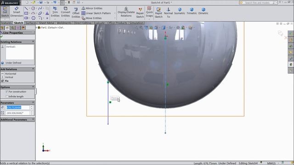Open the Office Products tab
The height and width of the screenshot is (165, 294).
coord(117,23)
